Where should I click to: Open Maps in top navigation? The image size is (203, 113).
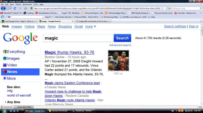[x=41, y=26]
